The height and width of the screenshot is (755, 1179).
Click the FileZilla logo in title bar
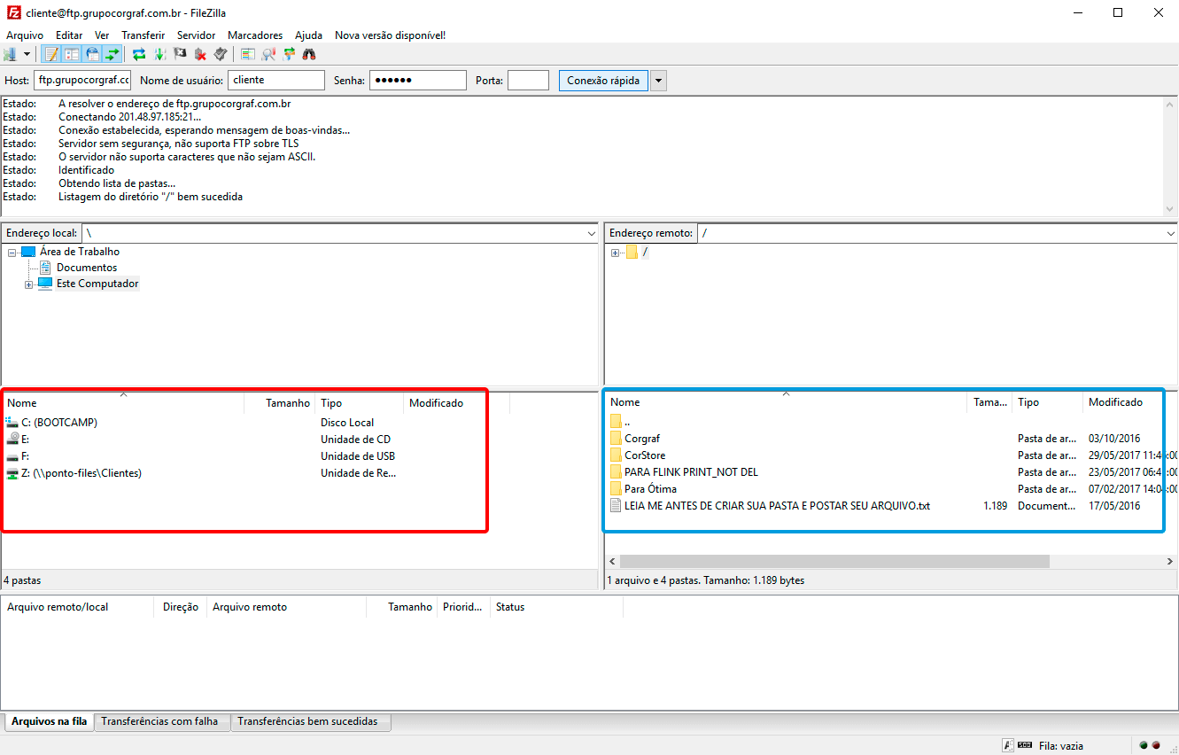(x=12, y=13)
